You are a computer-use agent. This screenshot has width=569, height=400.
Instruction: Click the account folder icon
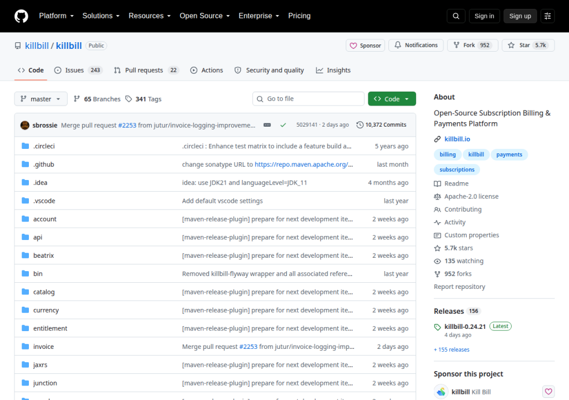(26, 219)
